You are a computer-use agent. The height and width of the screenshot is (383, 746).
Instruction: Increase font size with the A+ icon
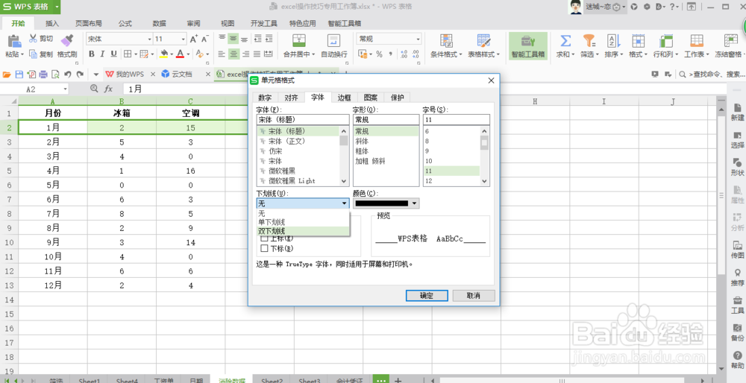click(x=194, y=39)
